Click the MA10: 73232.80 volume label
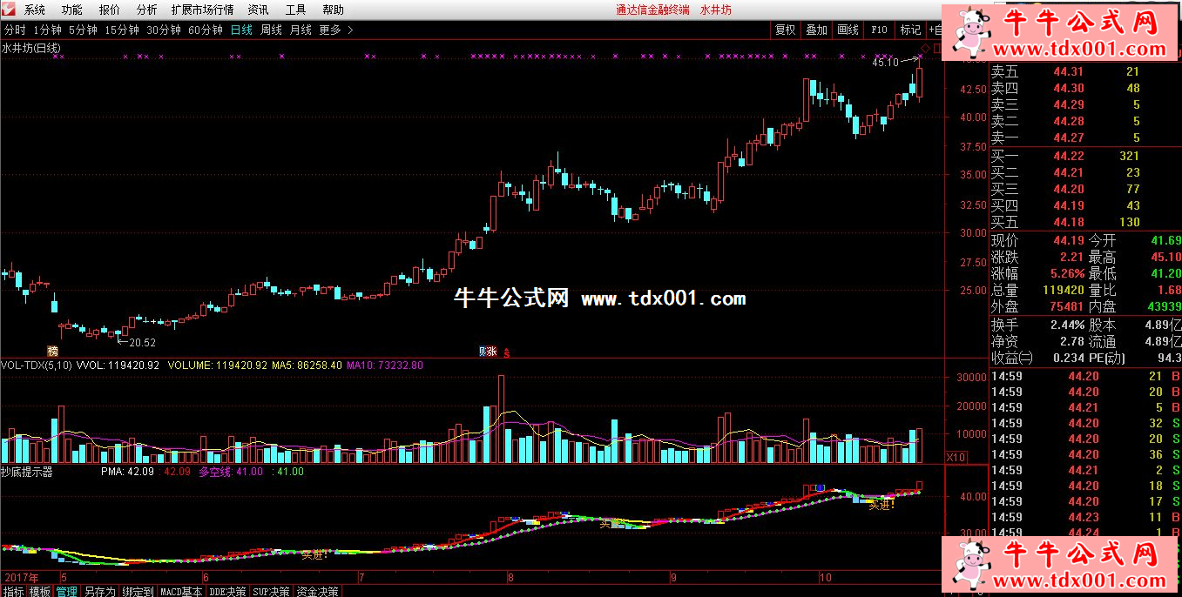The width and height of the screenshot is (1182, 597). [x=385, y=366]
